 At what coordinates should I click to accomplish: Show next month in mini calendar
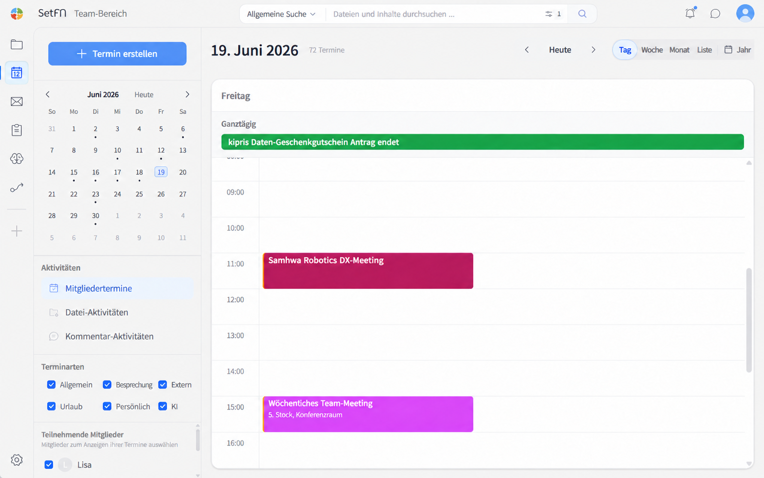click(x=187, y=94)
